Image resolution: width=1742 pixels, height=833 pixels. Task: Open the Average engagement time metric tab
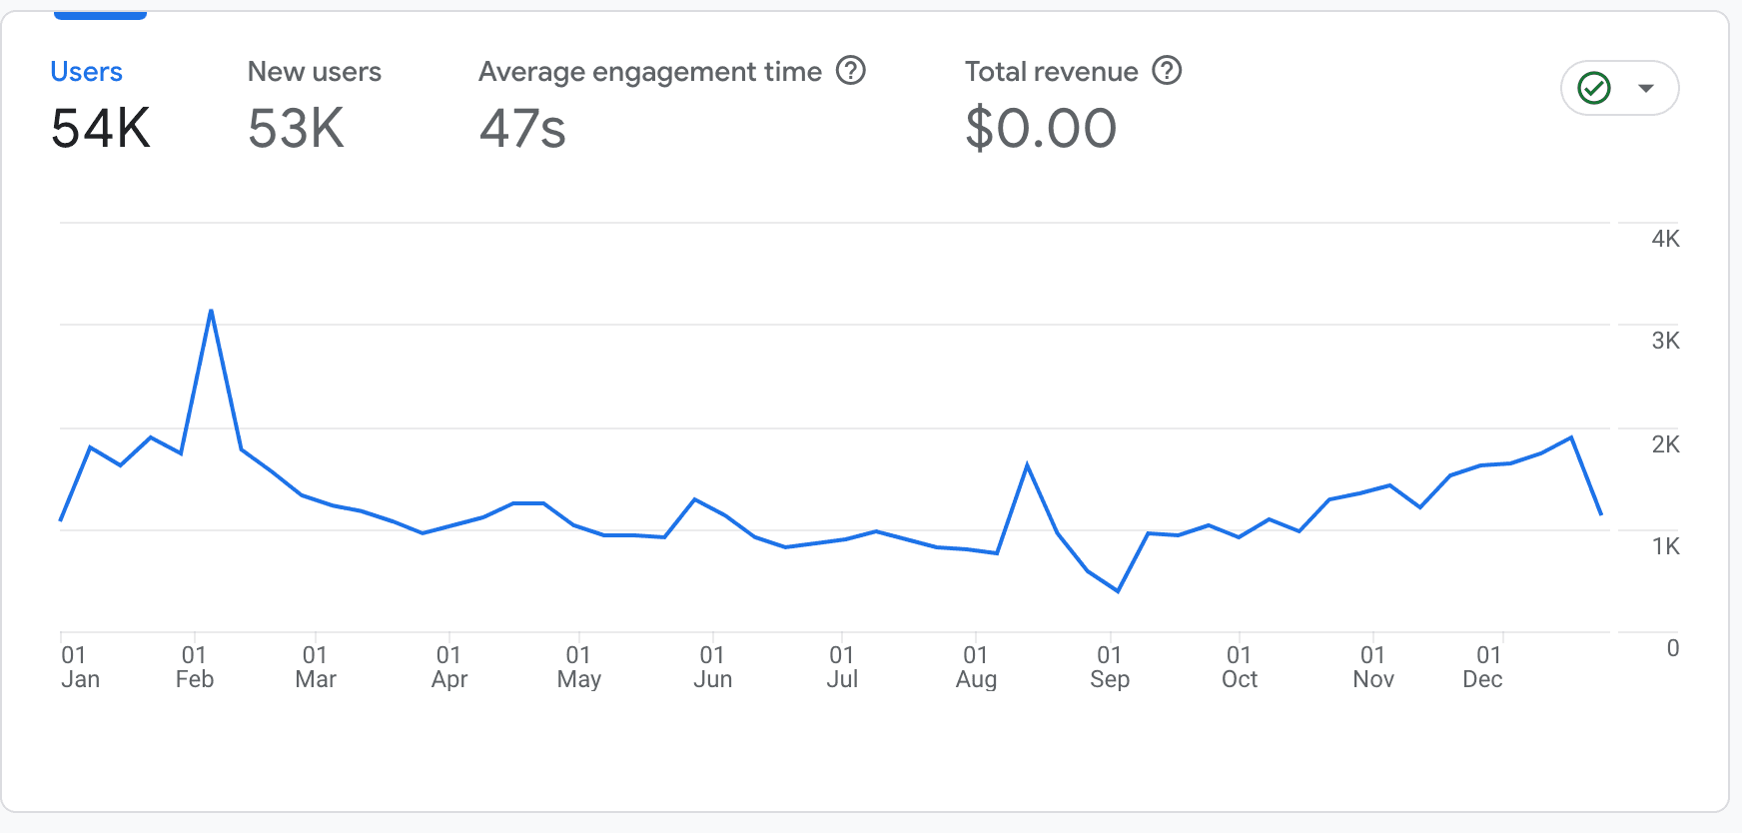click(x=649, y=72)
